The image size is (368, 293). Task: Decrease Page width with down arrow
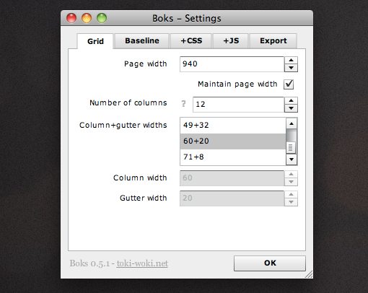[x=291, y=68]
